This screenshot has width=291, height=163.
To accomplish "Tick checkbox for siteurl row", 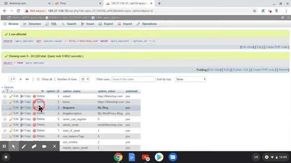I will tap(5, 96).
